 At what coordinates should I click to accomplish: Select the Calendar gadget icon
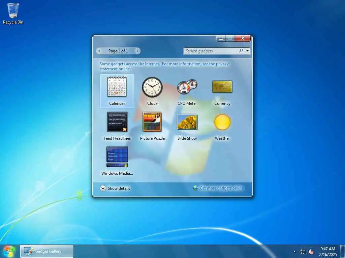point(117,87)
